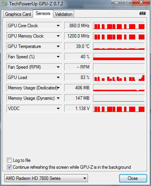Enable the Log to file checkbox
151x186 pixels.
coord(9,160)
